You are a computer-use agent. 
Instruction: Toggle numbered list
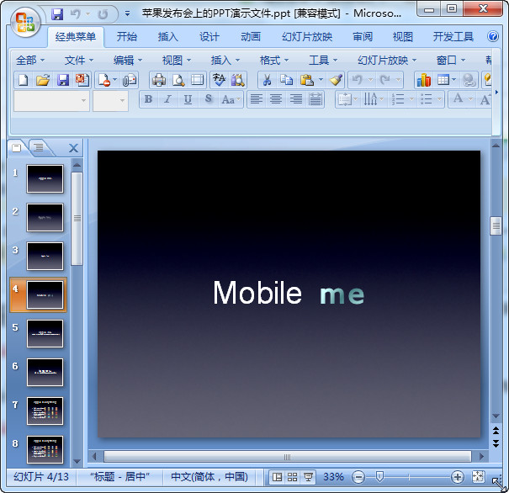[398, 99]
